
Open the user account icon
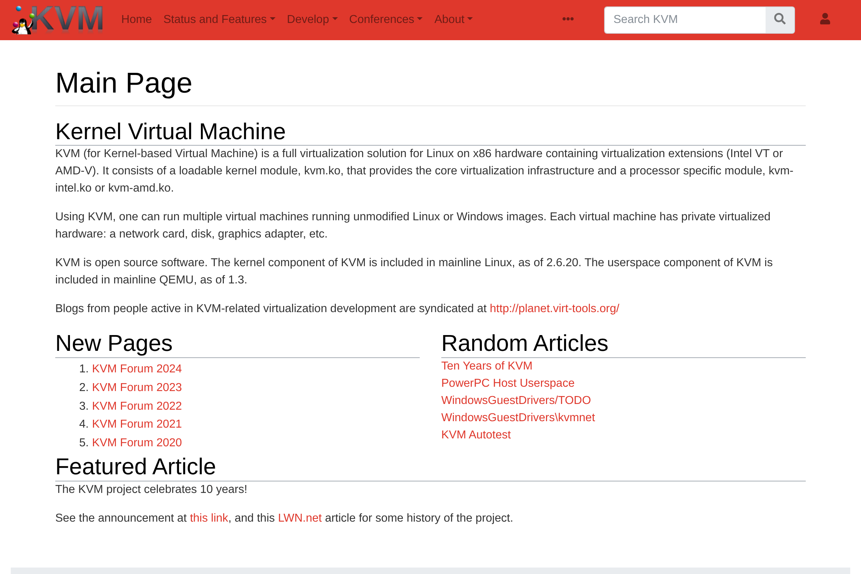click(x=825, y=19)
